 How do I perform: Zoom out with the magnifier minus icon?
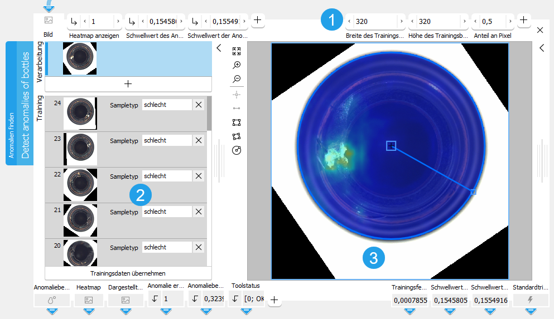point(236,79)
